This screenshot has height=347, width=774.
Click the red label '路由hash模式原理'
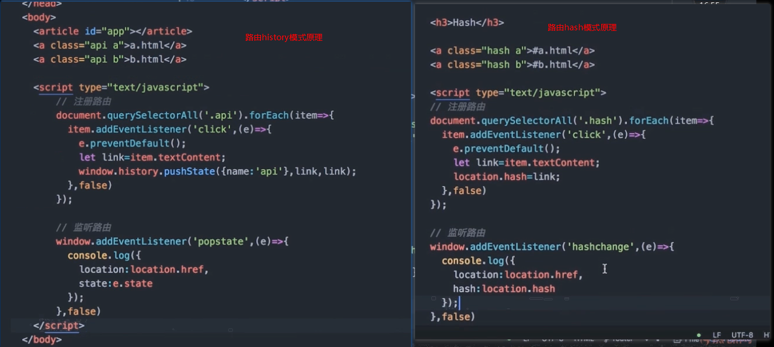coord(582,27)
